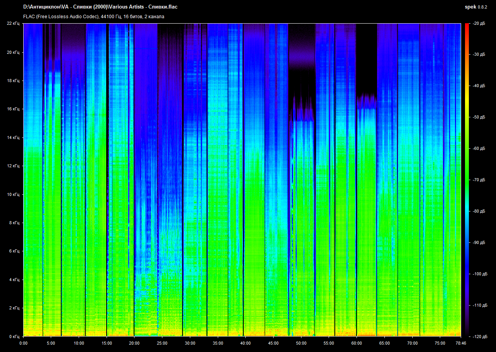The image size is (496, 352).
Task: Click the 4 кГц frequency axis label
Action: [14, 280]
